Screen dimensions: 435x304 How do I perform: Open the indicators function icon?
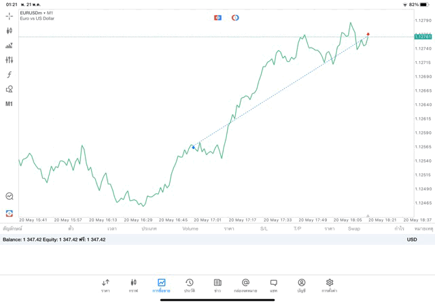point(9,75)
